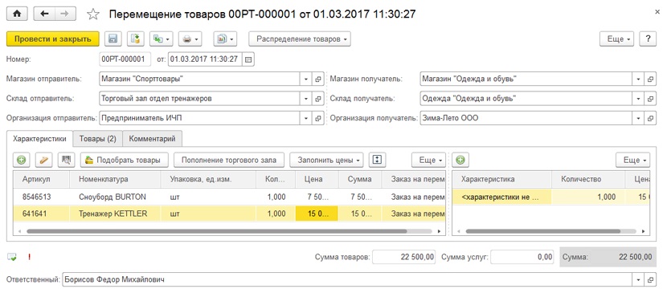Navigate back with the left arrow

[44, 14]
